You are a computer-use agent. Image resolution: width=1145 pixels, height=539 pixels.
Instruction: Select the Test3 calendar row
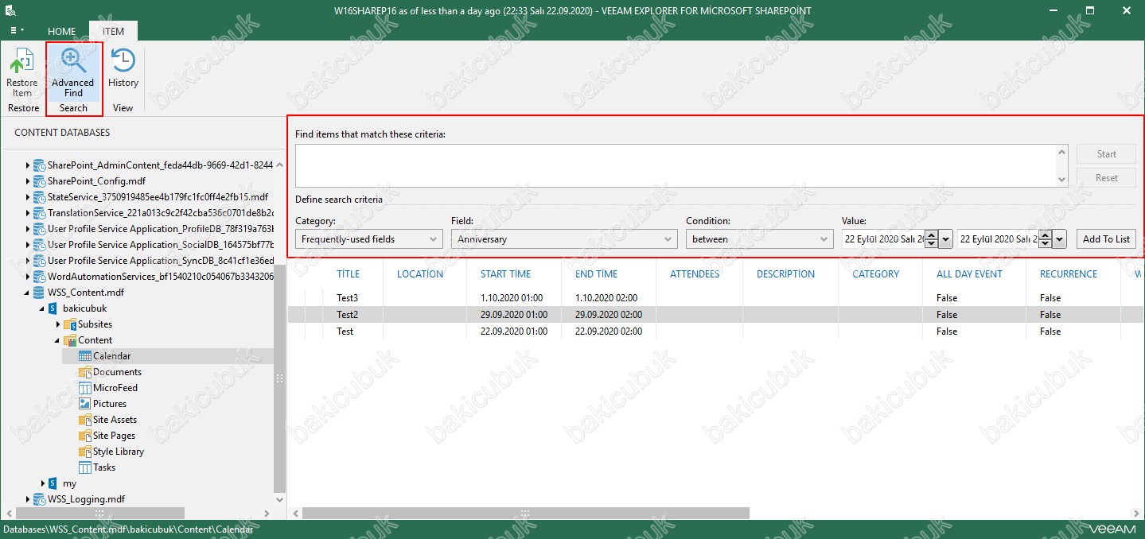(716, 298)
